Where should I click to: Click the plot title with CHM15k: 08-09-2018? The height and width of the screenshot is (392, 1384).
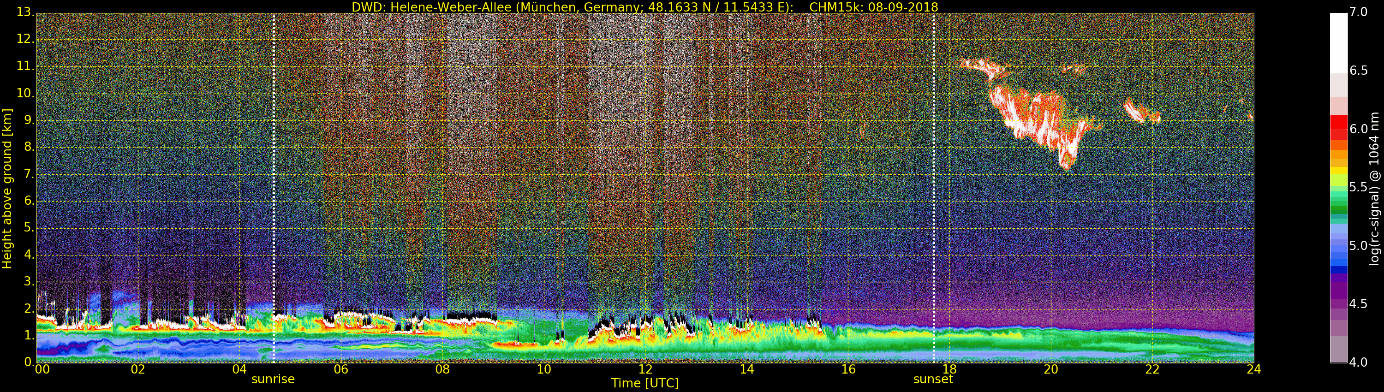(645, 7)
